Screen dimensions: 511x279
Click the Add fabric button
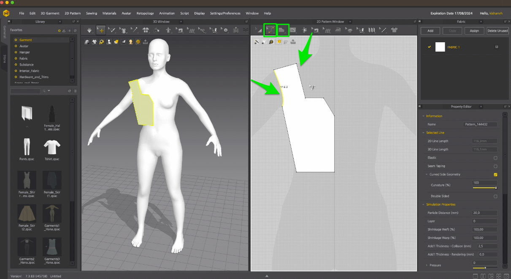pos(430,31)
